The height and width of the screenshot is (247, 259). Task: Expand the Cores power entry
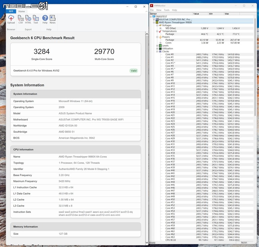coord(160,43)
